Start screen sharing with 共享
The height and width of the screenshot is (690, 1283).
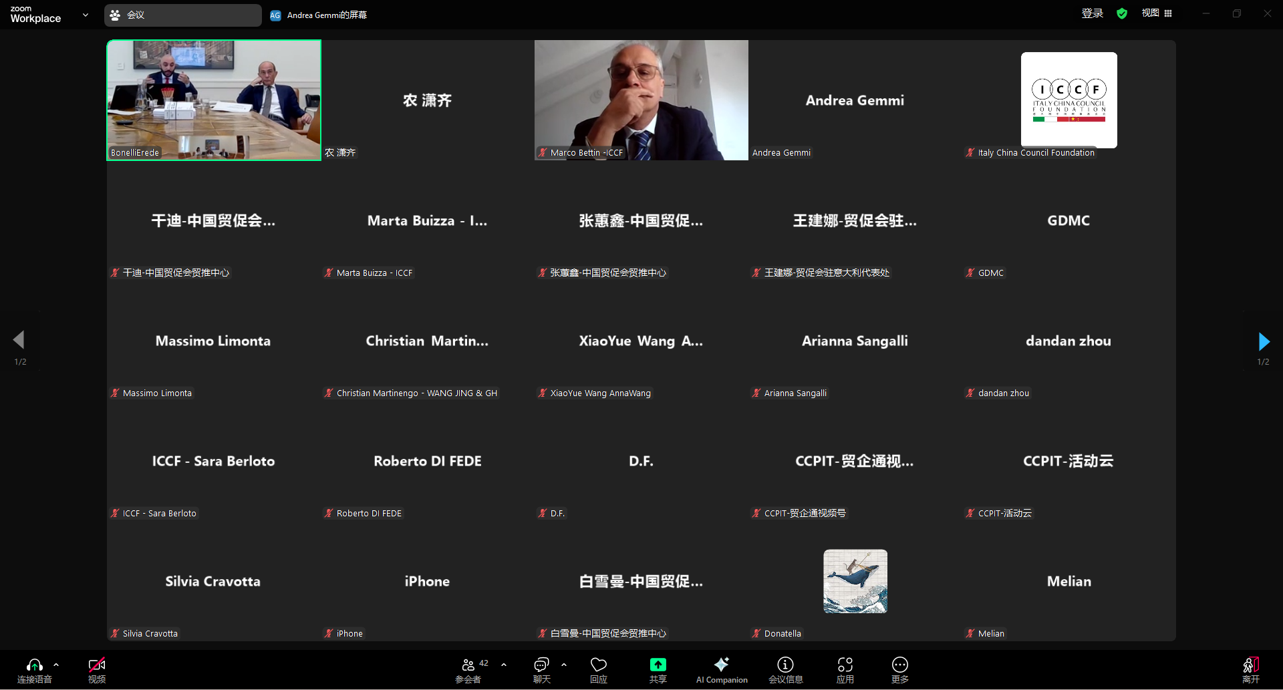click(x=658, y=668)
